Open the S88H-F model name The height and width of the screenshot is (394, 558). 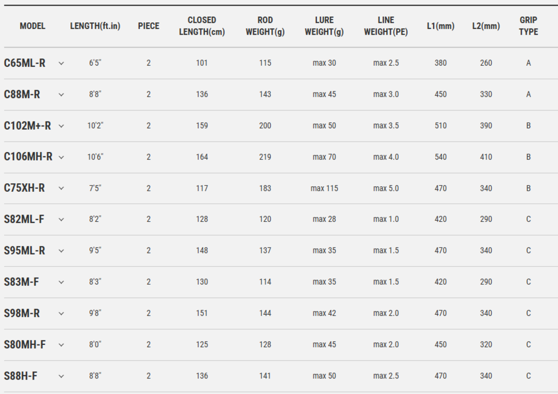21,376
